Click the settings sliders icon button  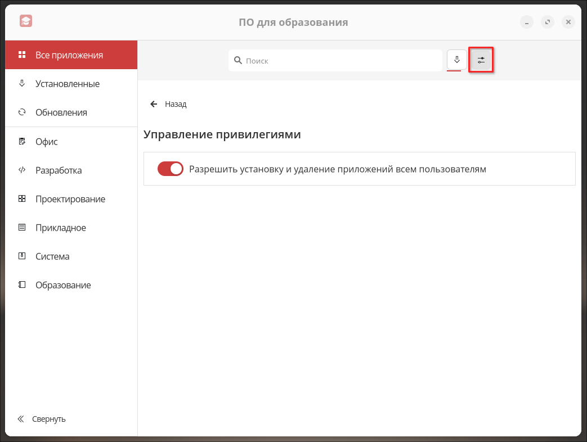click(x=481, y=60)
